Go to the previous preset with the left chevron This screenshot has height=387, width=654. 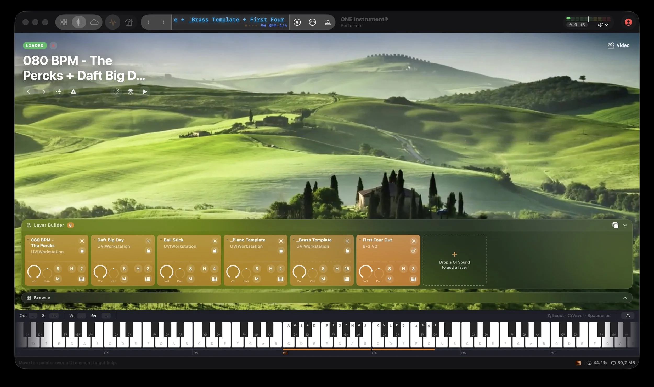[x=29, y=91]
